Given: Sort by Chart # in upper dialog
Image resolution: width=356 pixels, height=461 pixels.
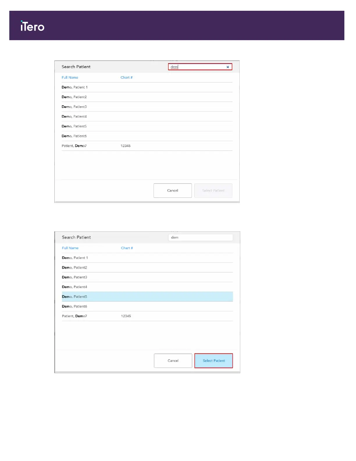Looking at the screenshot, I should [127, 77].
